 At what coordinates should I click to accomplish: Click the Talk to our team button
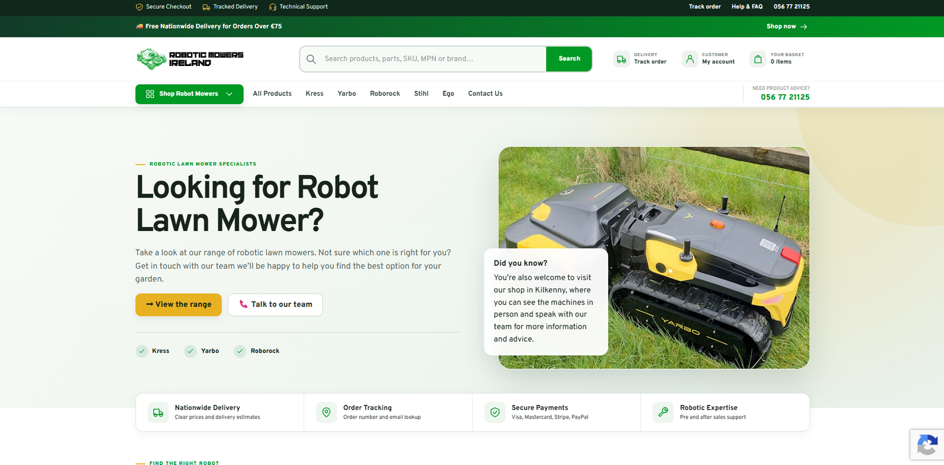(275, 305)
